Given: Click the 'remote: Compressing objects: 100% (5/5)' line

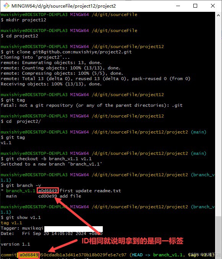Looking at the screenshot, I should [x=62, y=73].
